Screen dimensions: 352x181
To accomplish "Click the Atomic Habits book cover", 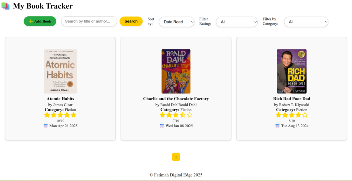I will tap(60, 71).
